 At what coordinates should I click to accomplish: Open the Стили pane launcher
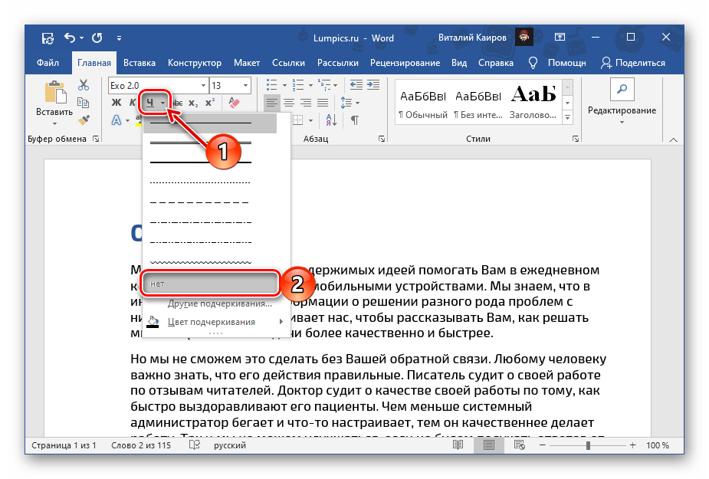(x=575, y=139)
